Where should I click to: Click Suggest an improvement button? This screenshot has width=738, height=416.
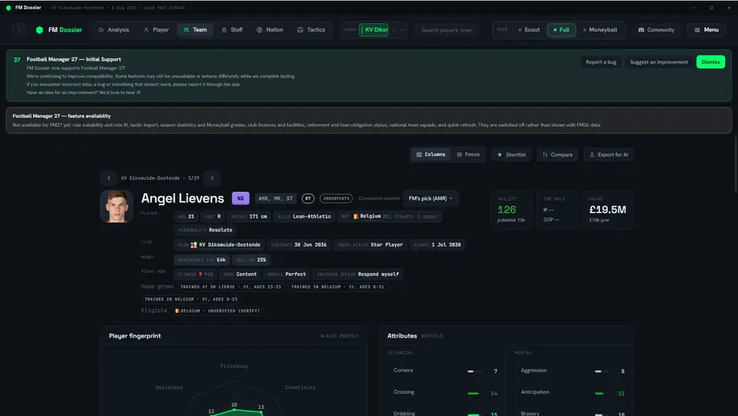pos(659,62)
